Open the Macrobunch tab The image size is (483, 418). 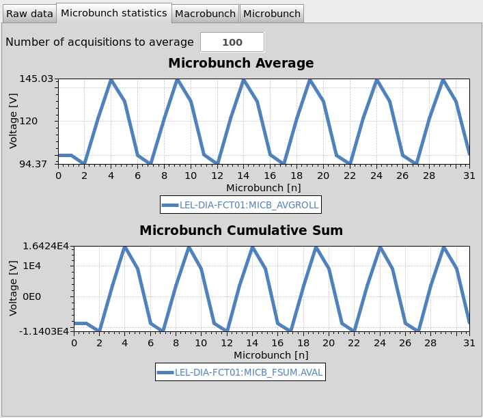tap(205, 14)
